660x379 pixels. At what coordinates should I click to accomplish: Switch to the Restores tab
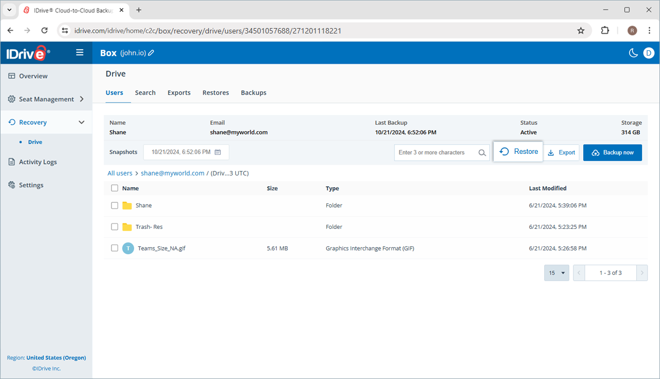pos(215,92)
